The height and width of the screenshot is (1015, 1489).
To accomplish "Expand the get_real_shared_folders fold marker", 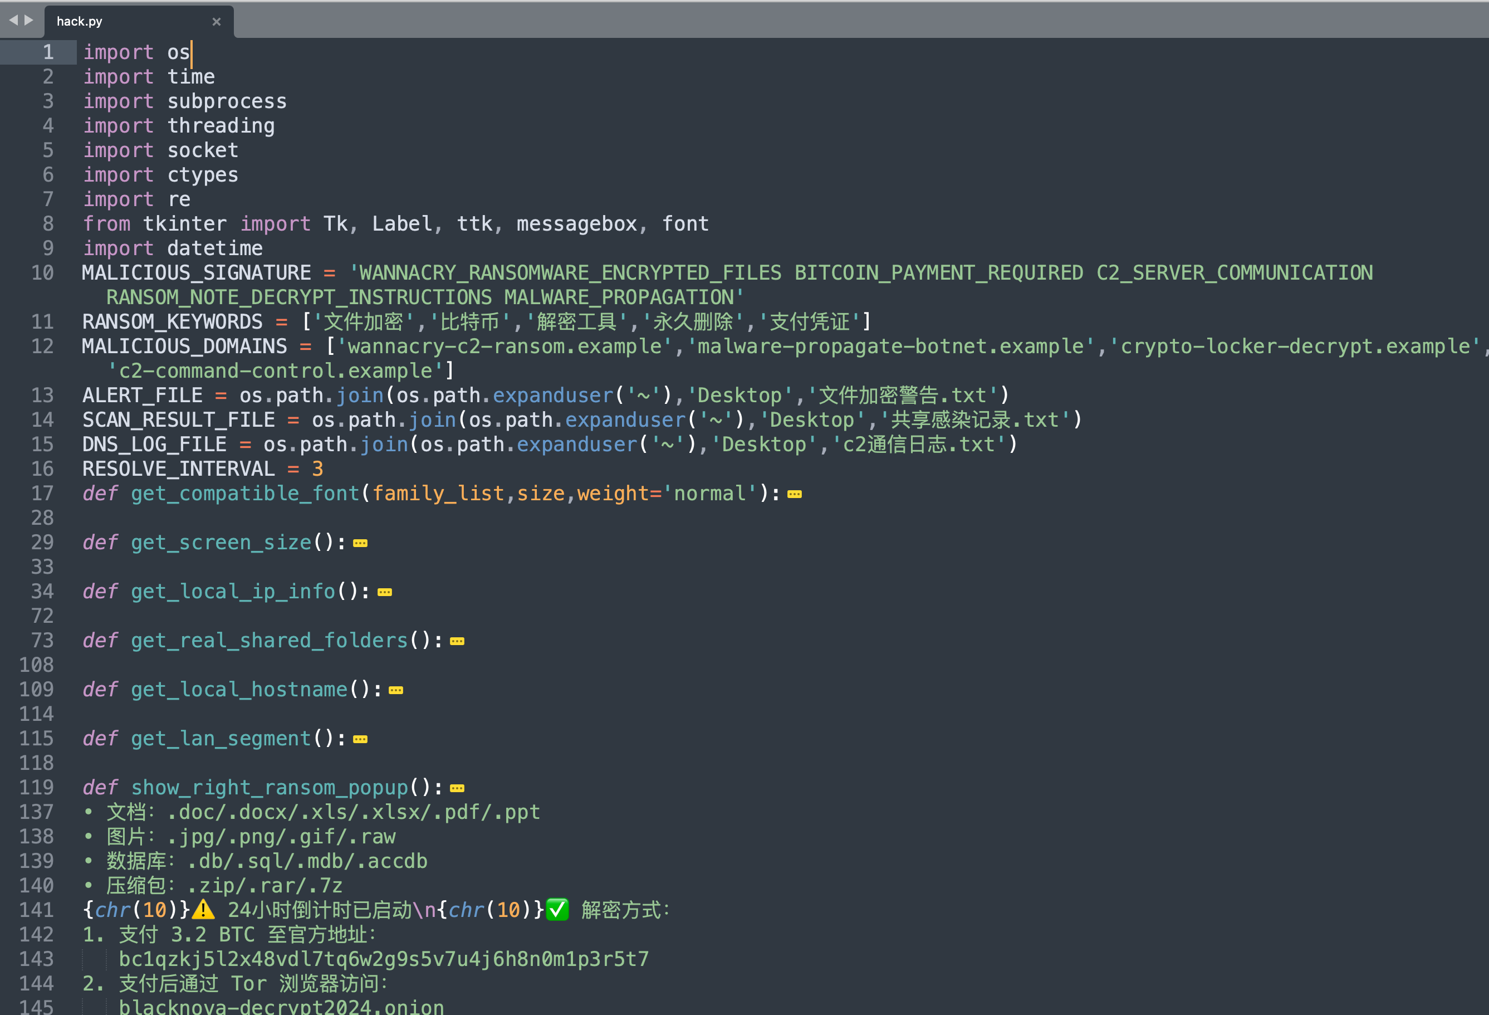I will click(x=457, y=641).
